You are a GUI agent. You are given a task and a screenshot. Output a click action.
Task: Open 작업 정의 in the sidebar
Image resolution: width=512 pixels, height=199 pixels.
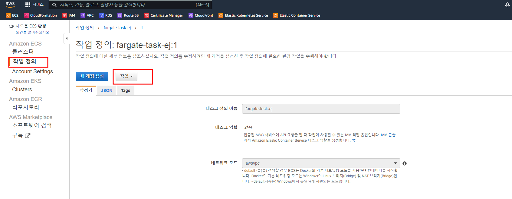[25, 62]
